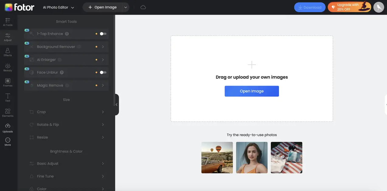The image size is (387, 191).
Task: Click the Resize tool icon
Action: [x=32, y=138]
